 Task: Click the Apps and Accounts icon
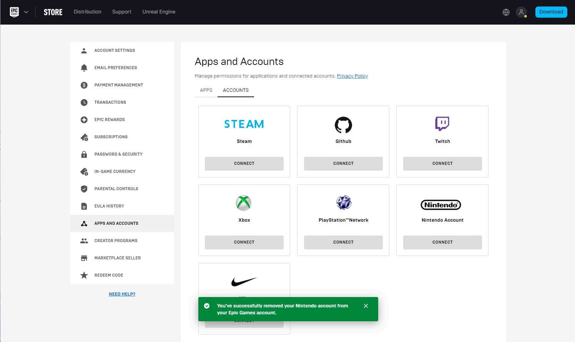[84, 223]
